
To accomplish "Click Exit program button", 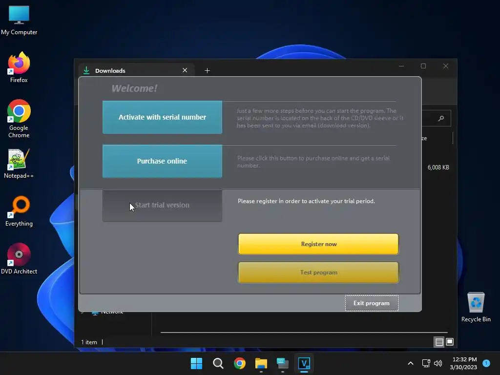I will [x=372, y=303].
